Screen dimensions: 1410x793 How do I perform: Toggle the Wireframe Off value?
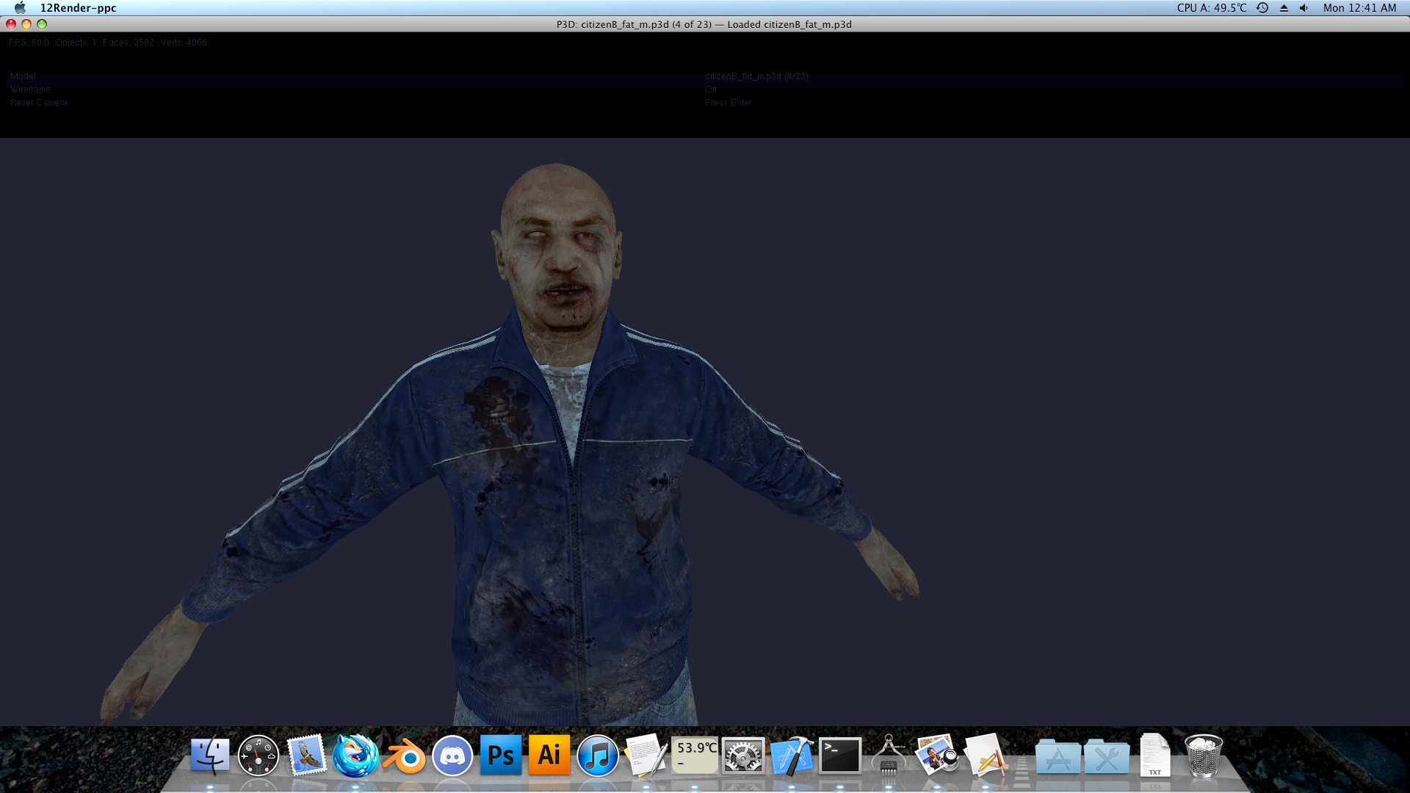[x=711, y=90]
